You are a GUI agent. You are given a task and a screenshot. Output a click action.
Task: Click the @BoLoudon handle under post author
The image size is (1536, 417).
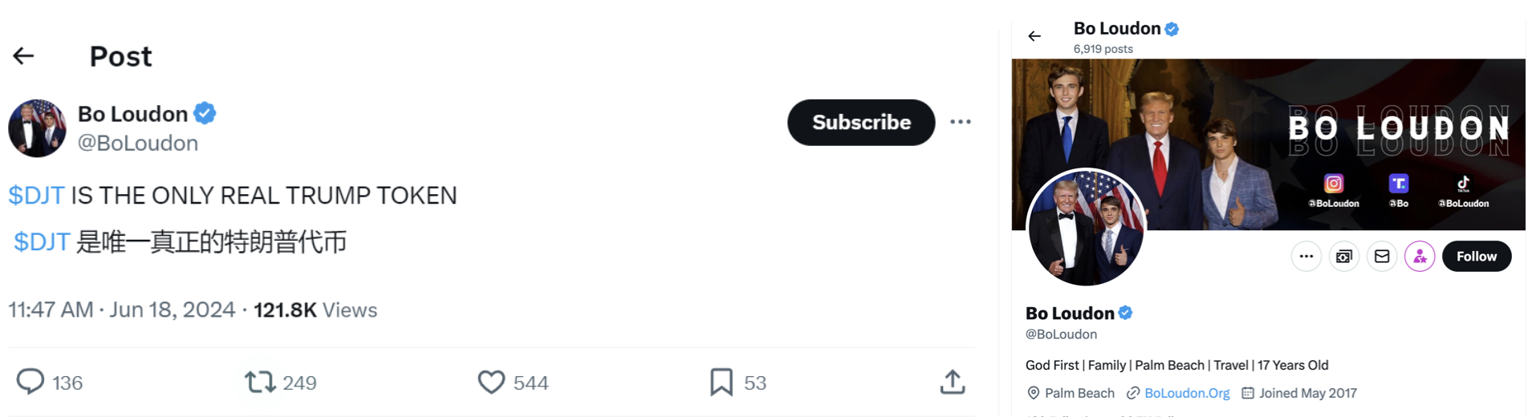[x=137, y=143]
